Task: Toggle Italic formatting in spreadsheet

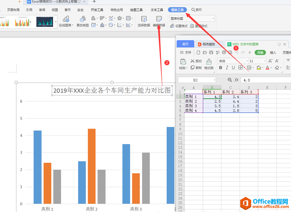Action: point(227,68)
